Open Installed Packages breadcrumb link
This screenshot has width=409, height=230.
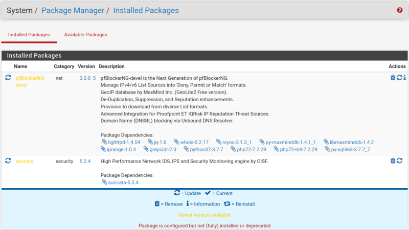(146, 10)
